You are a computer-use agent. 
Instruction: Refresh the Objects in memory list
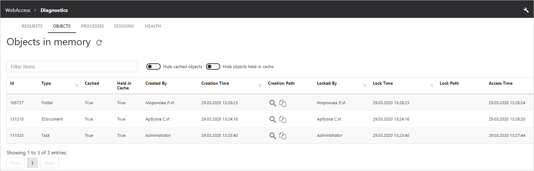pos(99,43)
